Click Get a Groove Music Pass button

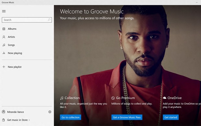tap(127, 117)
